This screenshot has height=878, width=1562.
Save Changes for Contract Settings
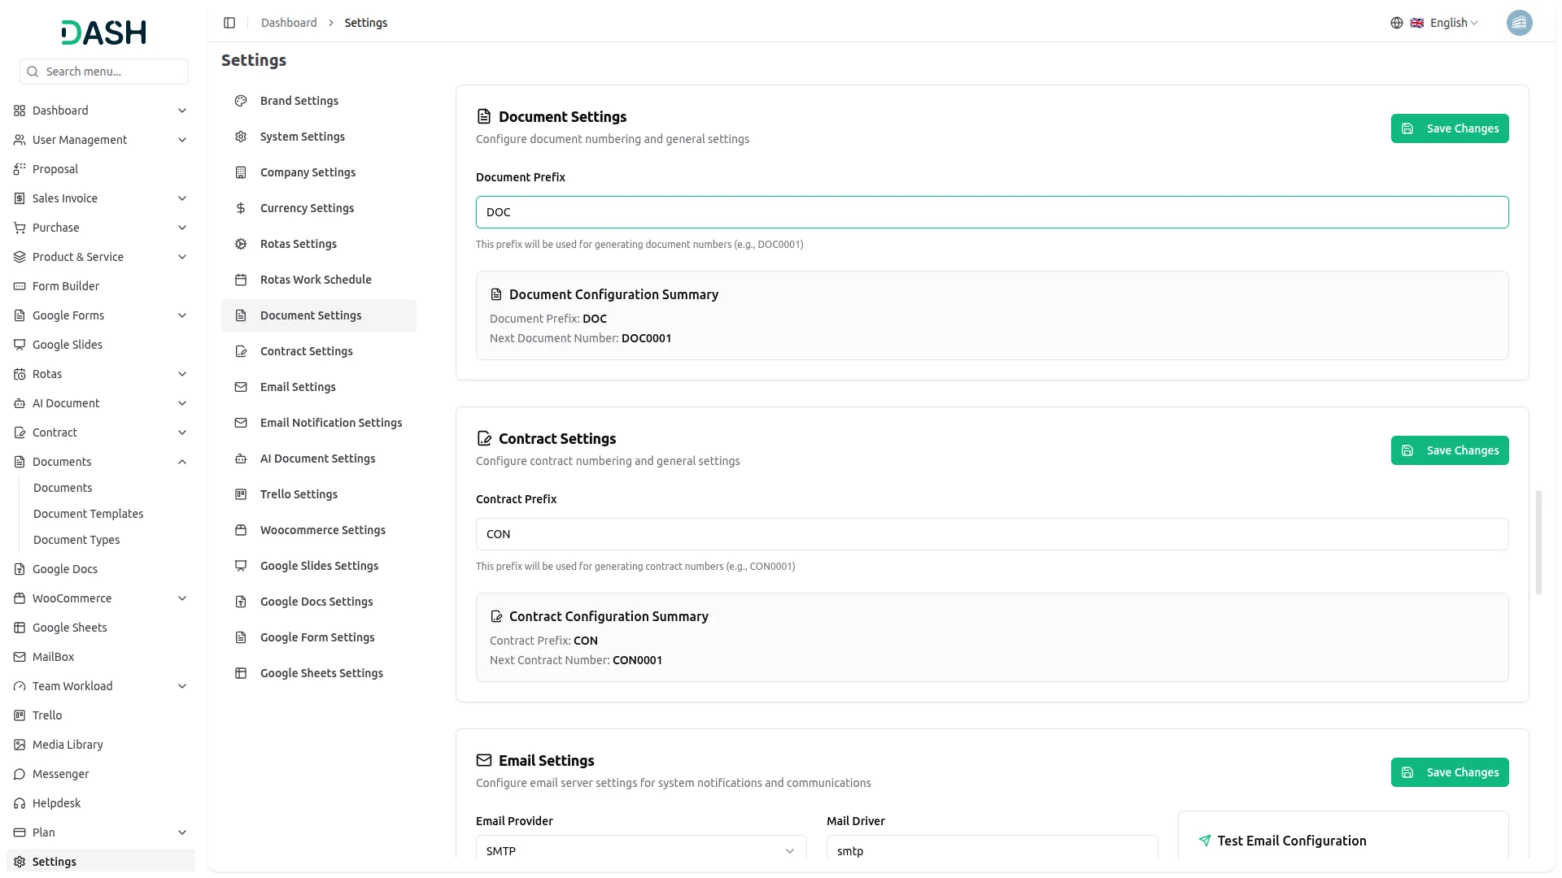point(1450,450)
